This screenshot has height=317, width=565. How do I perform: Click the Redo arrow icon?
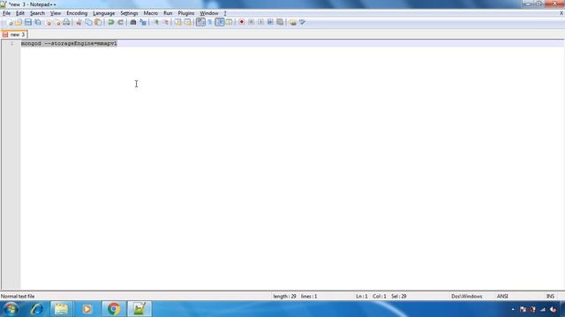point(121,22)
